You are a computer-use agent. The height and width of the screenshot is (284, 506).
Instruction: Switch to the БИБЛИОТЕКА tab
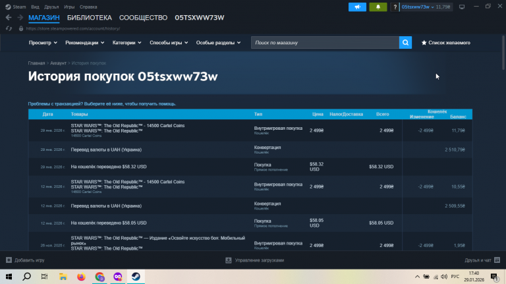[x=90, y=18]
